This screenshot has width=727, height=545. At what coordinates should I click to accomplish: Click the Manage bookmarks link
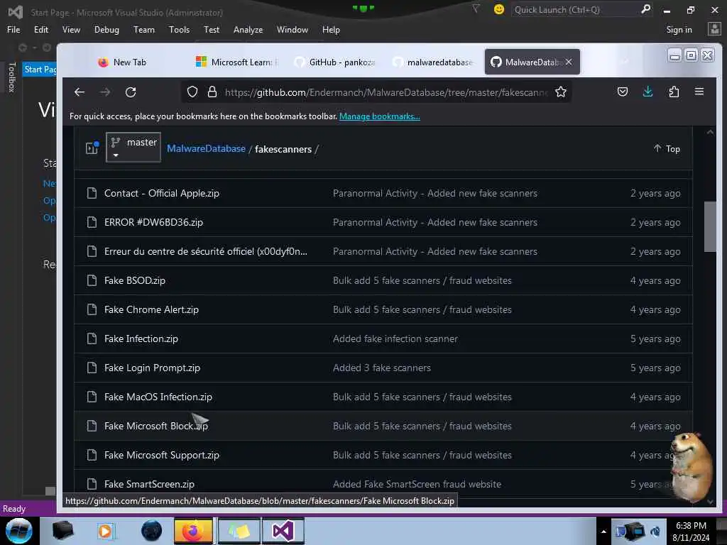pyautogui.click(x=379, y=116)
